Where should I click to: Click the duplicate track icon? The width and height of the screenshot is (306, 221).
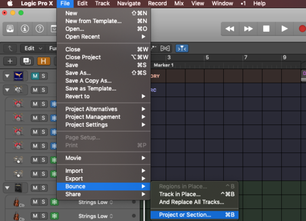[x=27, y=61]
